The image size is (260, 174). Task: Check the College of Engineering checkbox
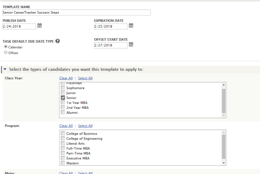coord(63,138)
